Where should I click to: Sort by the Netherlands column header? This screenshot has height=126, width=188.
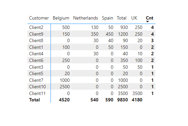[86, 18]
